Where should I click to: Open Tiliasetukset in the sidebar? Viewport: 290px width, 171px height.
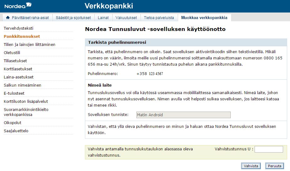(x=15, y=61)
